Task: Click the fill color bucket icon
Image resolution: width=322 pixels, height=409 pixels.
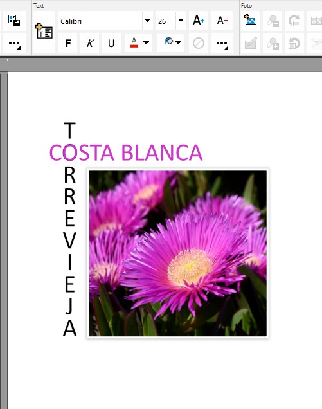Action: click(x=169, y=41)
